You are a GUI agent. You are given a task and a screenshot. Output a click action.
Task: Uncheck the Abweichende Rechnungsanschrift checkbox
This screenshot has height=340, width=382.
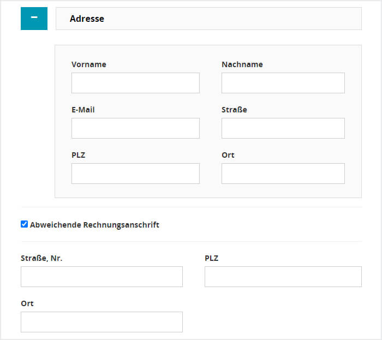pos(25,224)
